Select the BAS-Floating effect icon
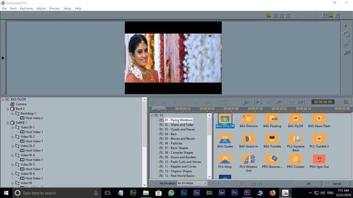 pos(272,119)
